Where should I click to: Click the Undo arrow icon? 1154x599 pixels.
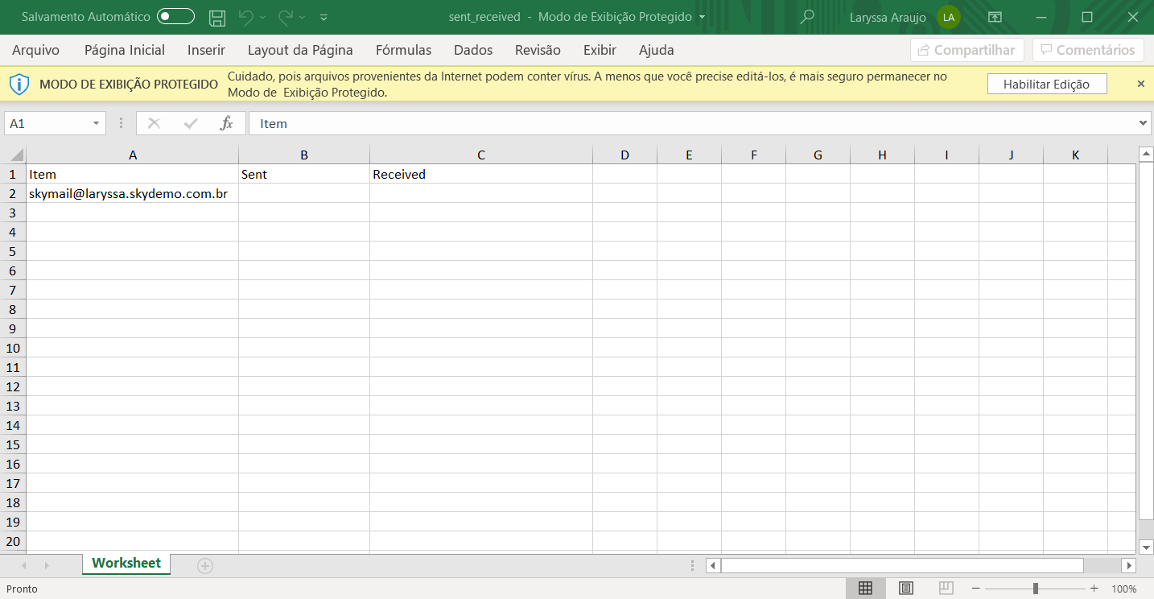pyautogui.click(x=246, y=17)
